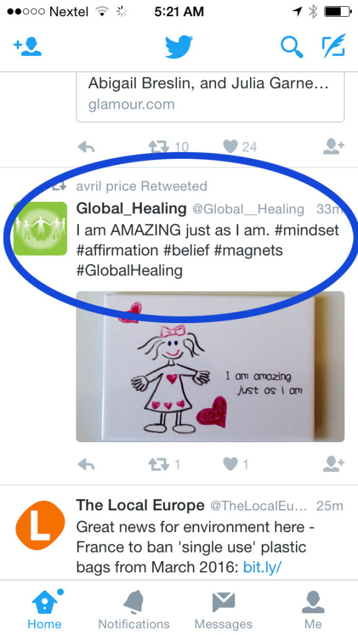The height and width of the screenshot is (635, 358).
Task: Reply to the glamour.com tweet
Action: [86, 147]
